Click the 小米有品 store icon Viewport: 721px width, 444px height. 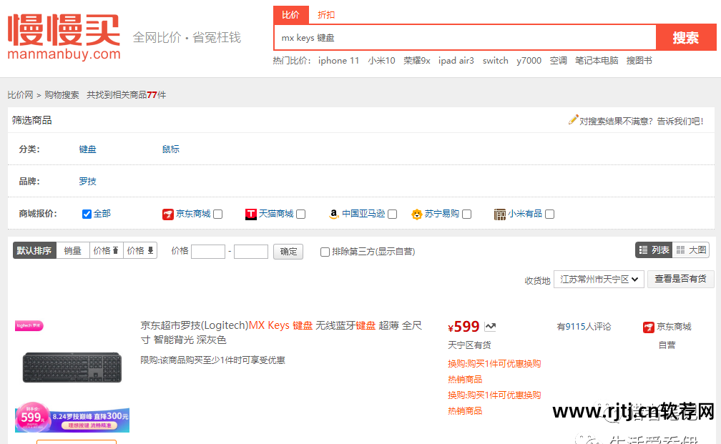pos(499,214)
